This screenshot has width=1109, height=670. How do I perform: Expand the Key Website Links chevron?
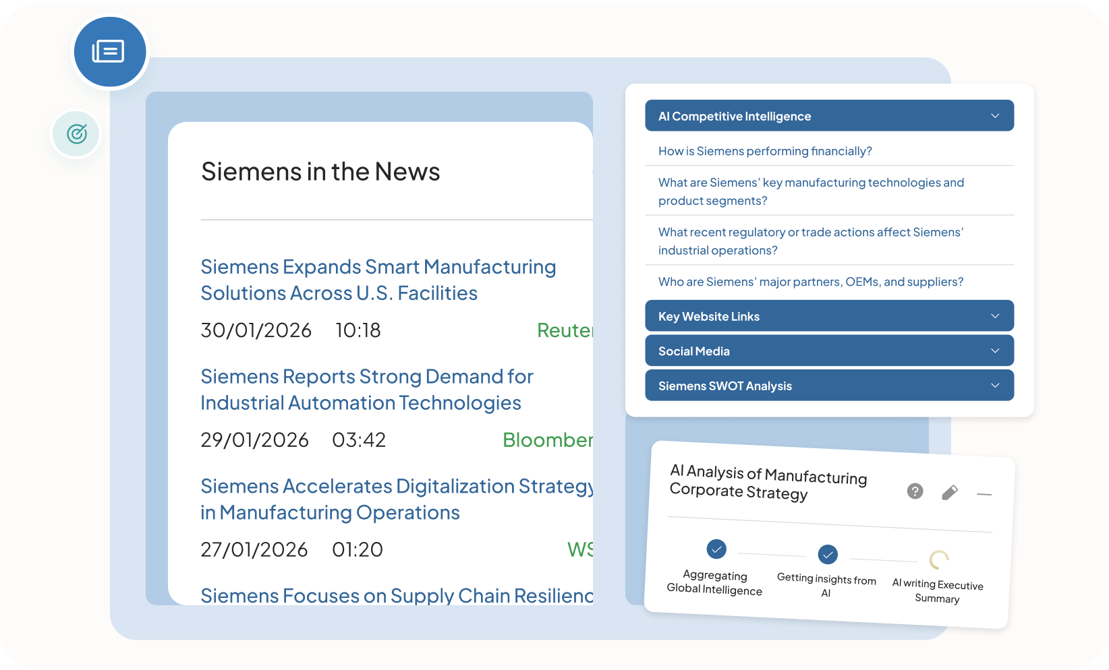tap(995, 316)
